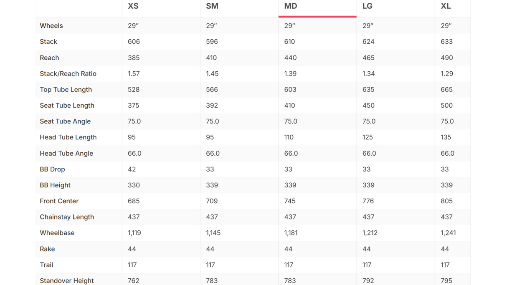Select the LG size column header
Image resolution: width=507 pixels, height=285 pixels.
(x=368, y=6)
